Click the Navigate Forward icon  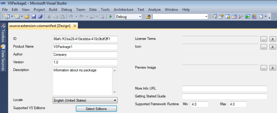[102, 17]
